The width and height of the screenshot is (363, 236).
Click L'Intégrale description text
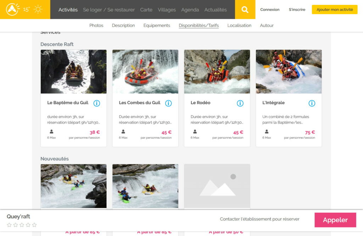click(x=286, y=120)
